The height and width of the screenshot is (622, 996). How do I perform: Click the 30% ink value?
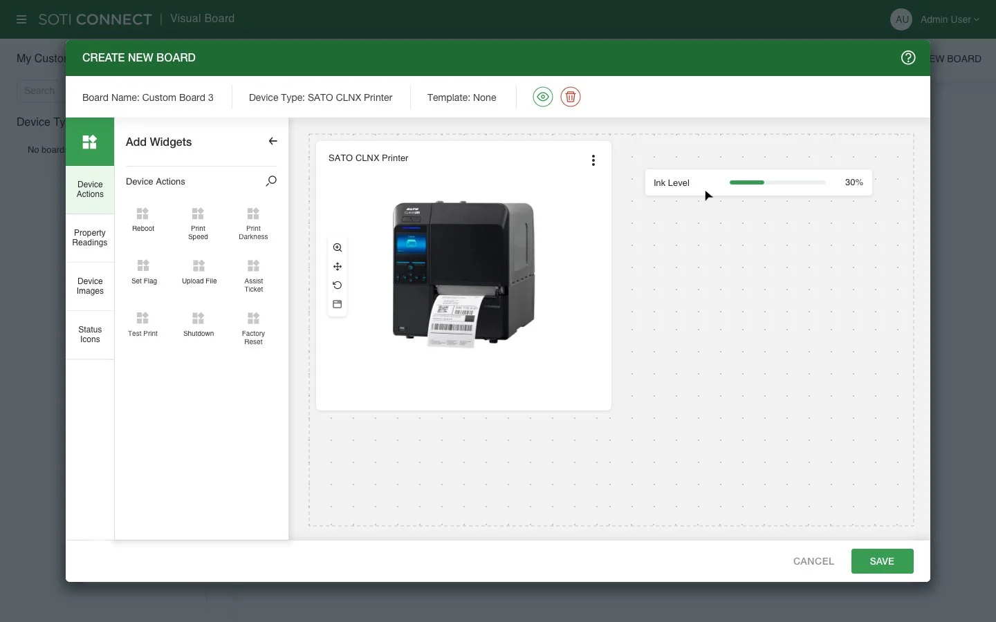point(854,182)
